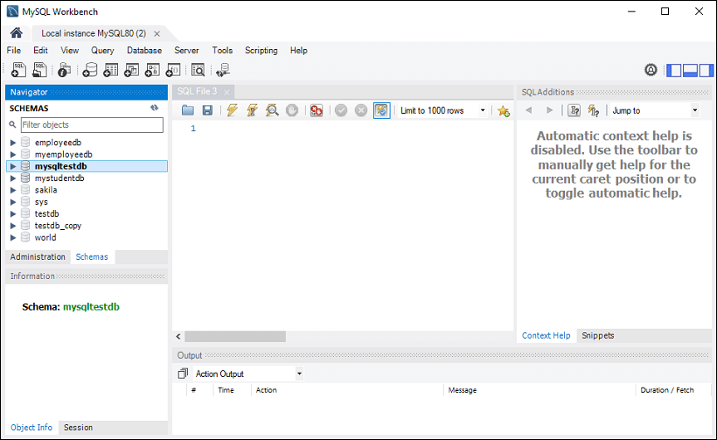
Task: Toggle the bottom output panel visibility
Action: [x=690, y=70]
